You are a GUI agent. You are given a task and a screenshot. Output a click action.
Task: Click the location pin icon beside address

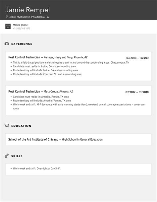[x=7, y=17]
